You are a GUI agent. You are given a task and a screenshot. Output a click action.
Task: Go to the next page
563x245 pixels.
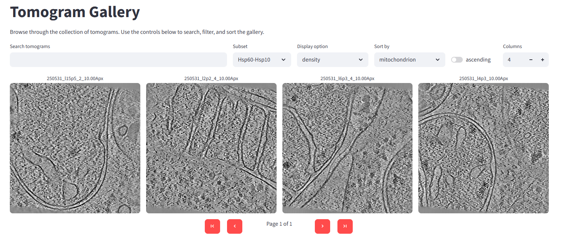point(322,226)
